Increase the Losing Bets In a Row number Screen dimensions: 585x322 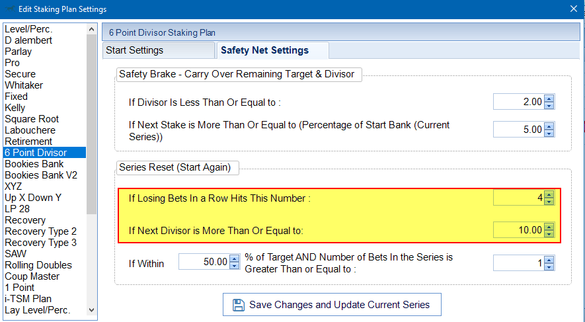[549, 194]
